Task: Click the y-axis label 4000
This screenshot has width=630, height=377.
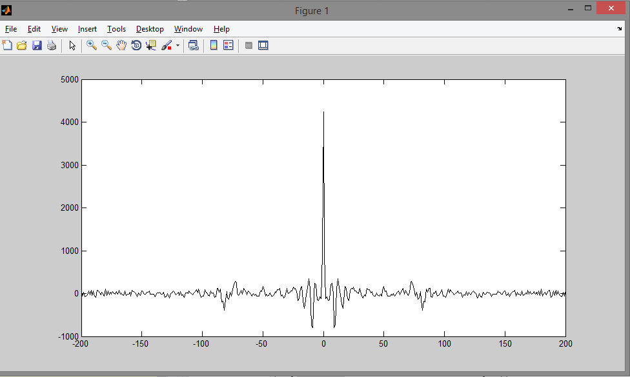Action: [70, 122]
